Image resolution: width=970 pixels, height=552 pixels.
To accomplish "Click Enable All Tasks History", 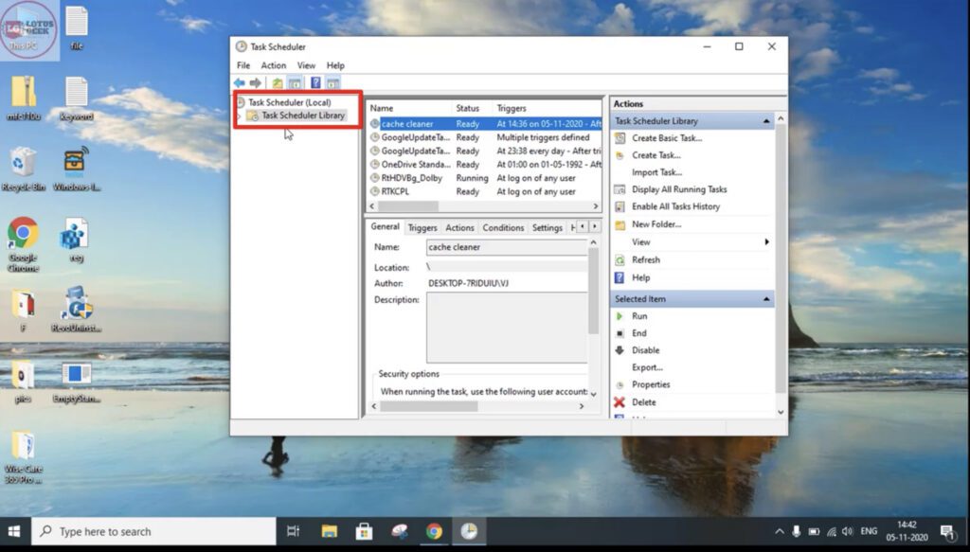I will pyautogui.click(x=675, y=206).
